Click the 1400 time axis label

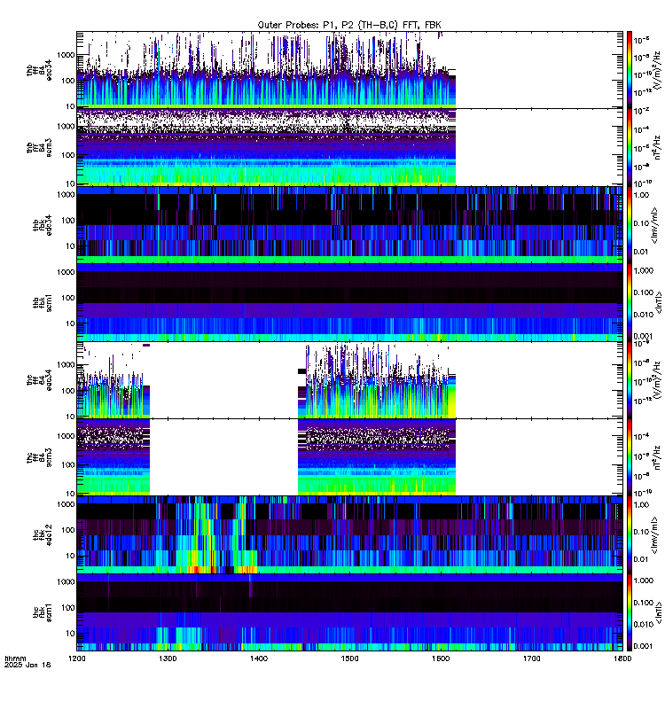(x=258, y=658)
